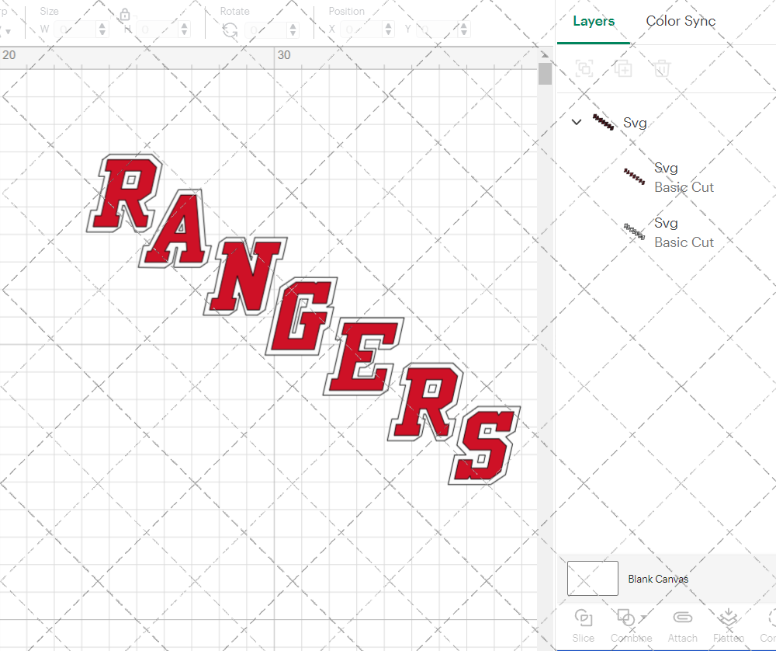Click the Height stepper arrows
The image size is (776, 651).
coord(184,30)
